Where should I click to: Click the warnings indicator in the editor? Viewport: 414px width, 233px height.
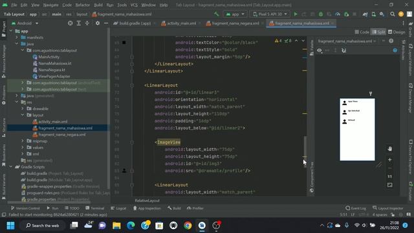click(278, 41)
